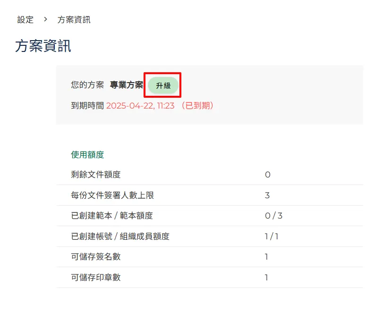Click the 方案資訊 breadcrumb item
The image size is (383, 321).
tap(74, 20)
